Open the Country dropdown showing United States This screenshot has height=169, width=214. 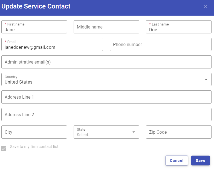[x=106, y=79]
